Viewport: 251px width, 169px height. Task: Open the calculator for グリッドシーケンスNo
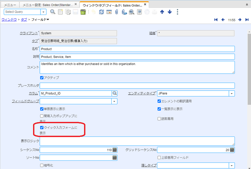[x=232, y=150]
